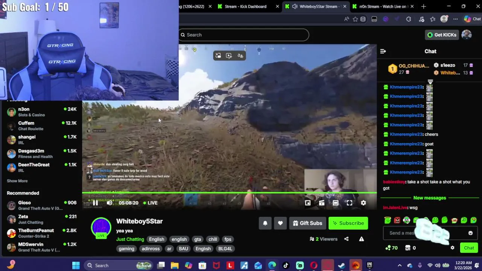
Task: Select the chill tag
Action: [213, 239]
